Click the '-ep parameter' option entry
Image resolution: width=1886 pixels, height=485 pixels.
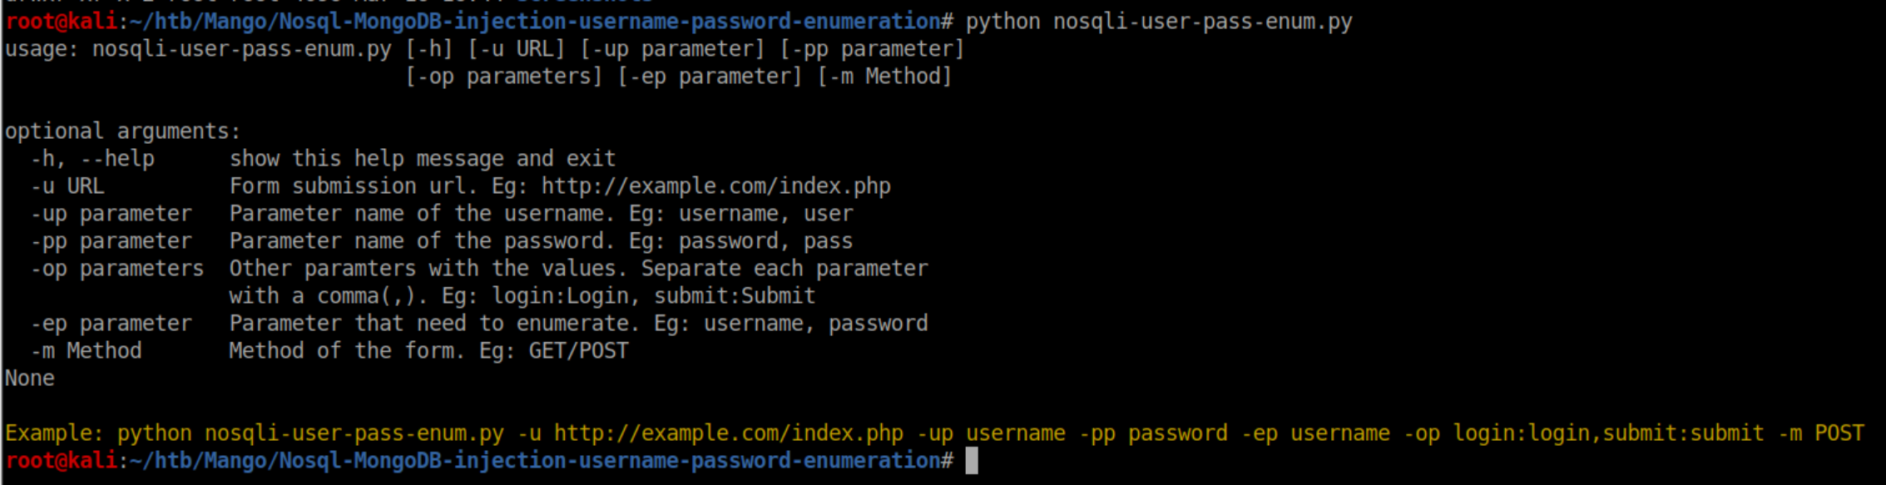(x=111, y=324)
